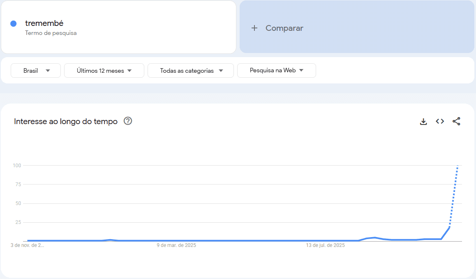
Task: Open help for Interesse ao longo do tempo
Action: (128, 121)
